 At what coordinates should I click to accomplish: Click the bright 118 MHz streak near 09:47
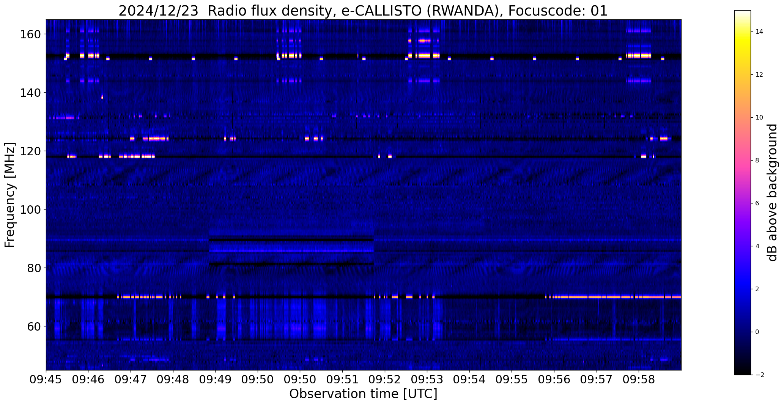(137, 156)
